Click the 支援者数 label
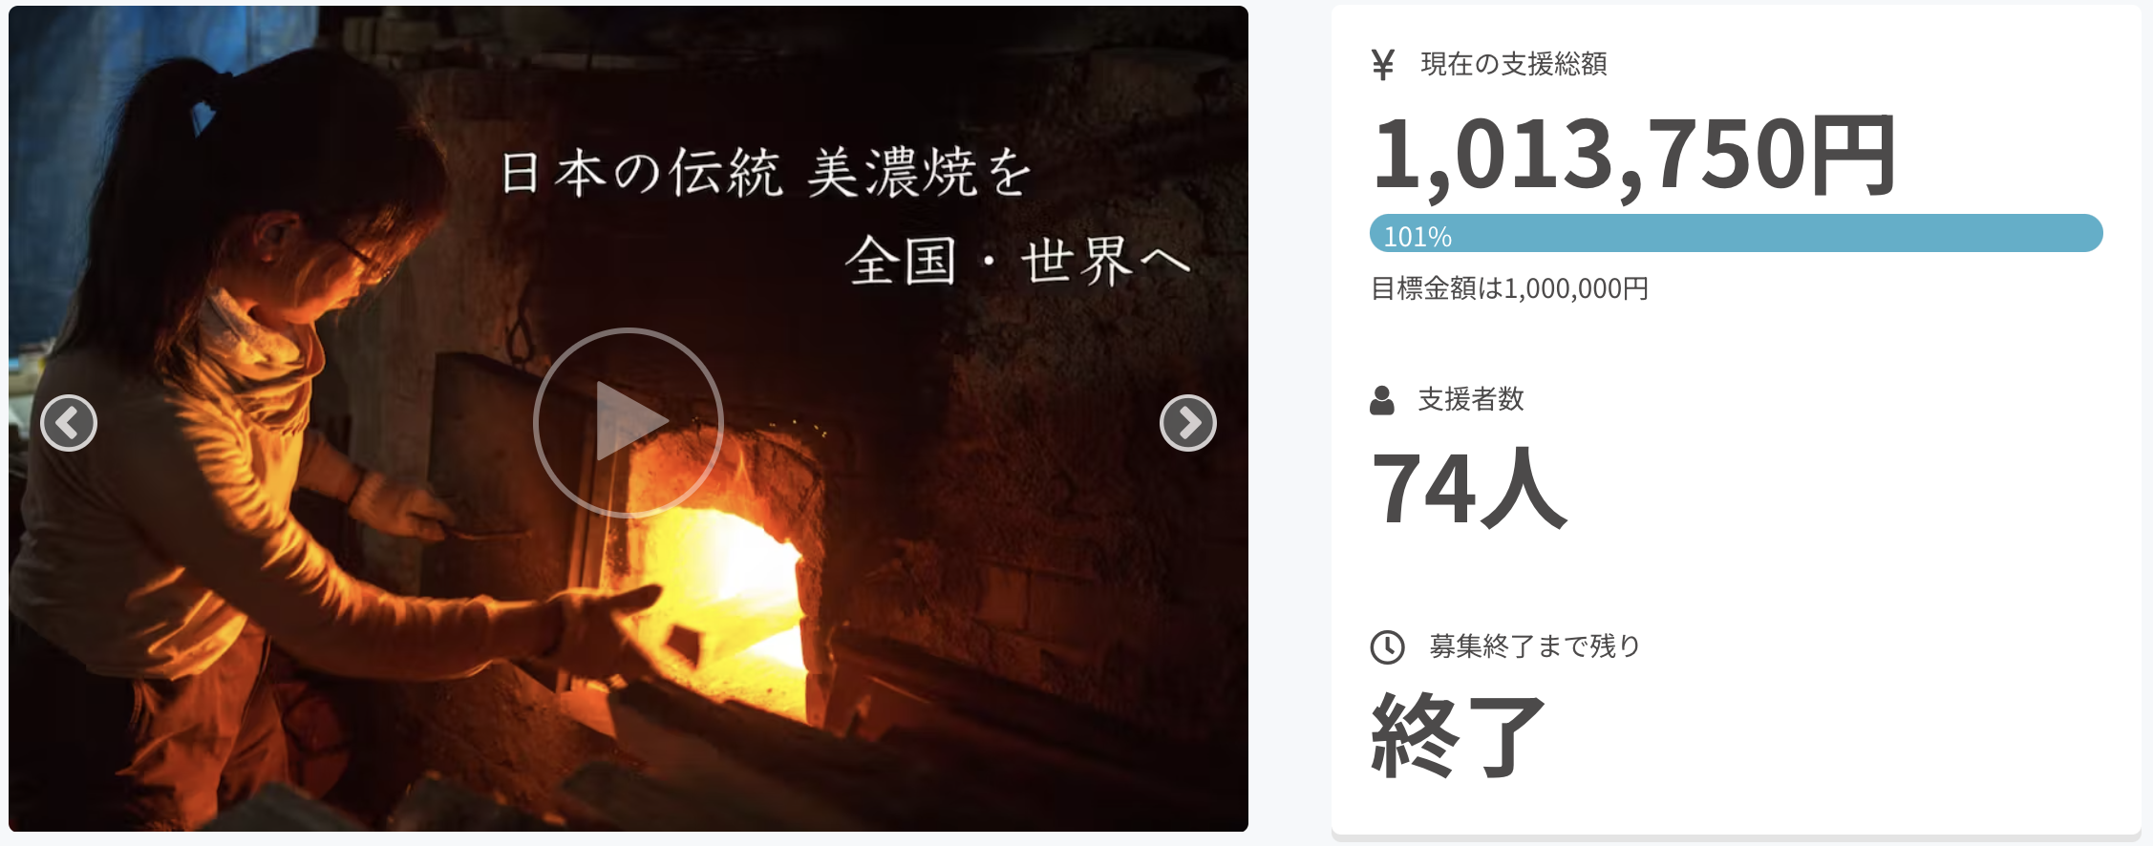The height and width of the screenshot is (846, 2153). tap(1471, 399)
